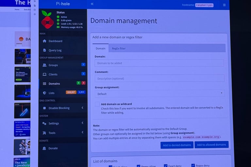Viewport: 251px width, 167px height.
Task: Click orange Lists badge 224,927
Action: [x=71, y=92]
